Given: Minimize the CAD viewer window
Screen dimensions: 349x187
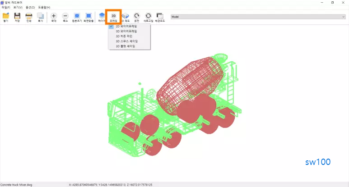Looking at the screenshot, I should pyautogui.click(x=322, y=2).
